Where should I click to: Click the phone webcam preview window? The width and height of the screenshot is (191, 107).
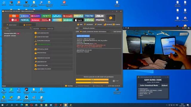pos(157,50)
